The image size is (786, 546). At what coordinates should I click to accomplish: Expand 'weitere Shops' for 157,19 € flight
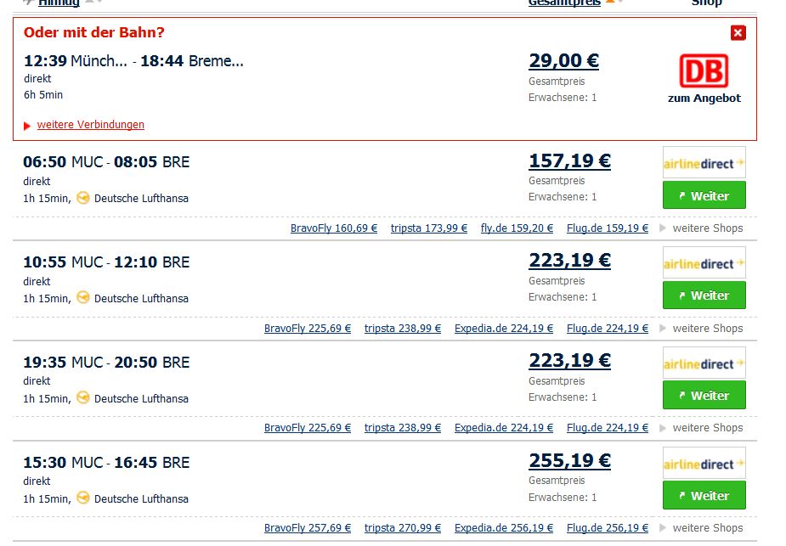[x=707, y=228]
